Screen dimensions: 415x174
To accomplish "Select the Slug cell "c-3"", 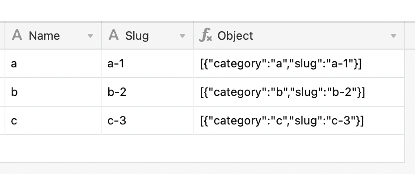I will (x=148, y=120).
